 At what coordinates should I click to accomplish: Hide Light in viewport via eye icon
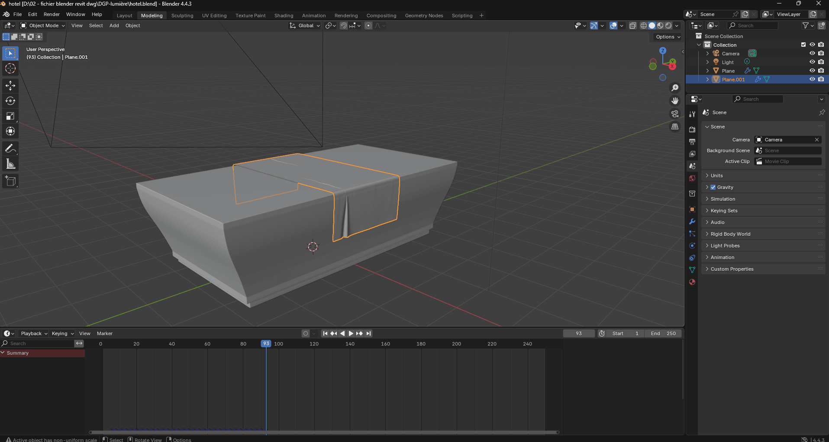point(812,62)
